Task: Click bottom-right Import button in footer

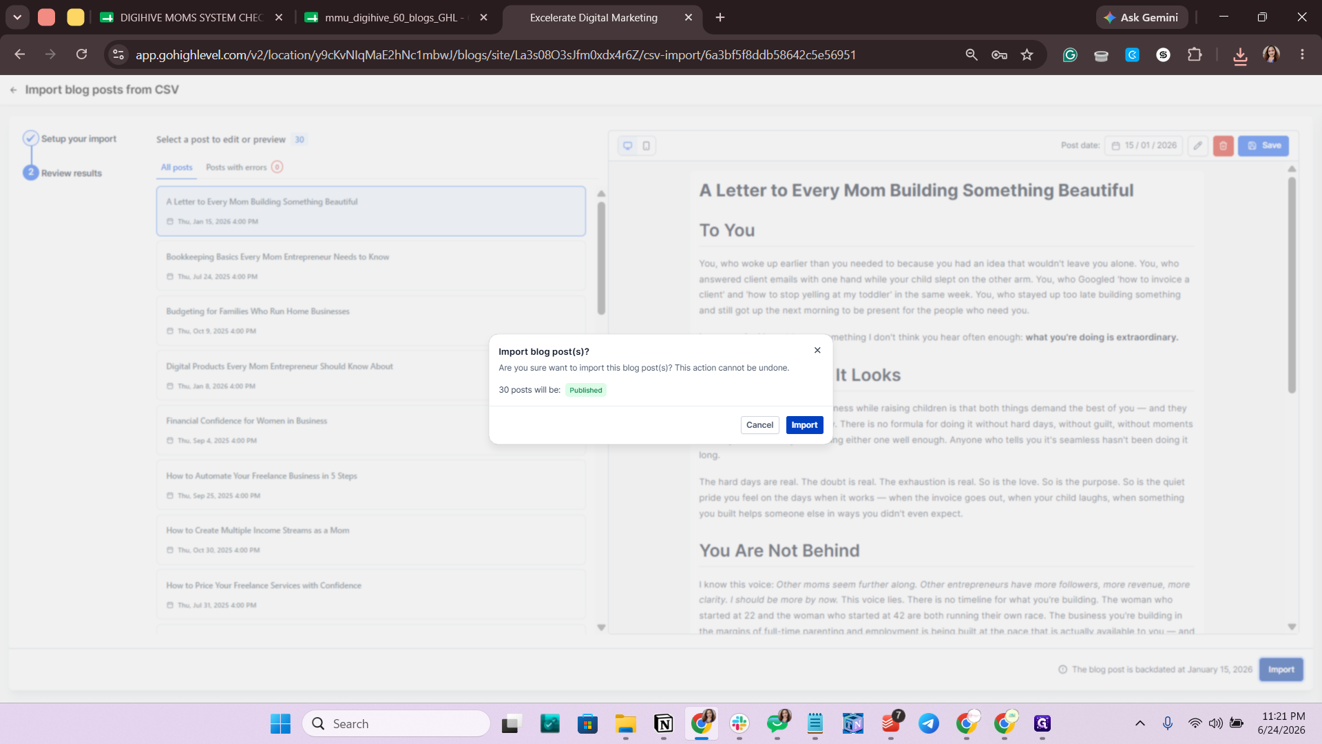Action: 1281,670
